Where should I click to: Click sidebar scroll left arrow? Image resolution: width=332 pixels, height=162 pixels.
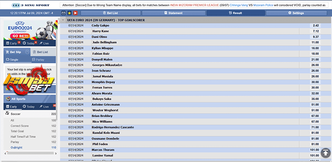click(5, 153)
